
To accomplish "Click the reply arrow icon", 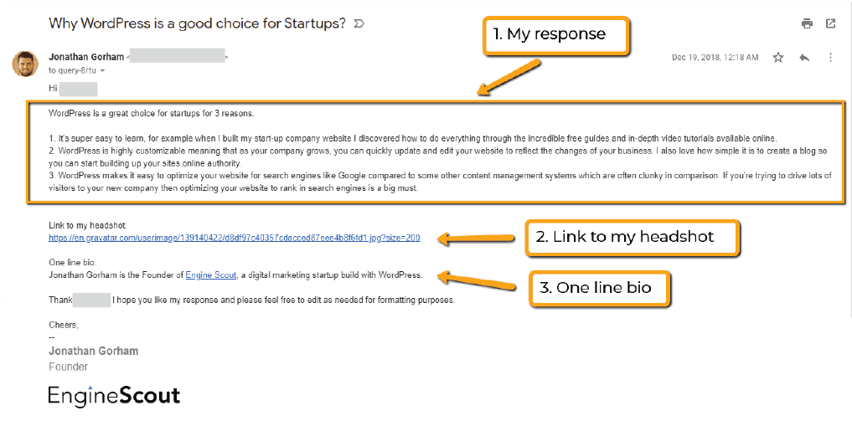I will pyautogui.click(x=804, y=58).
